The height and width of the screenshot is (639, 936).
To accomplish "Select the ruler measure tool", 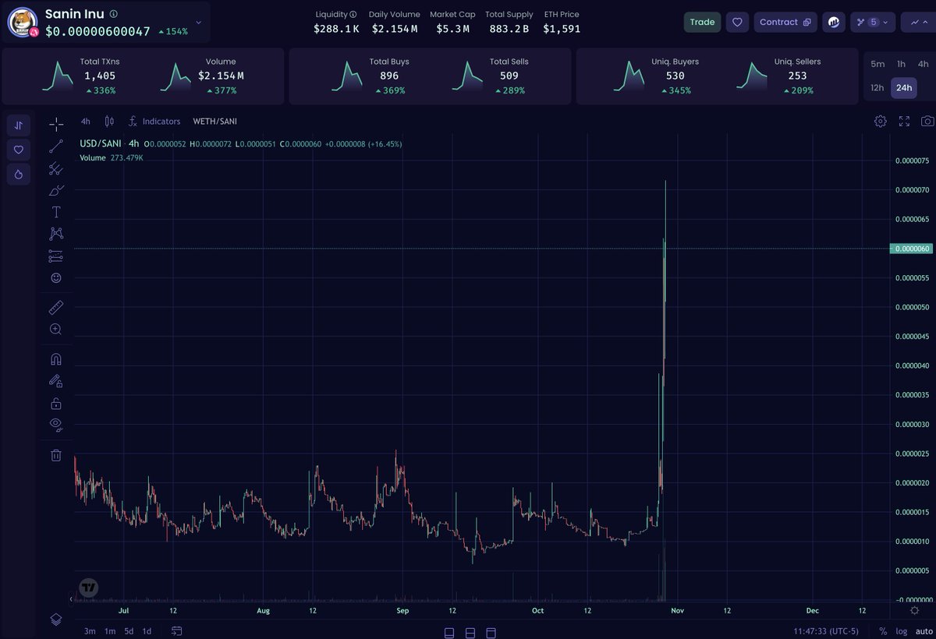I will pos(56,307).
